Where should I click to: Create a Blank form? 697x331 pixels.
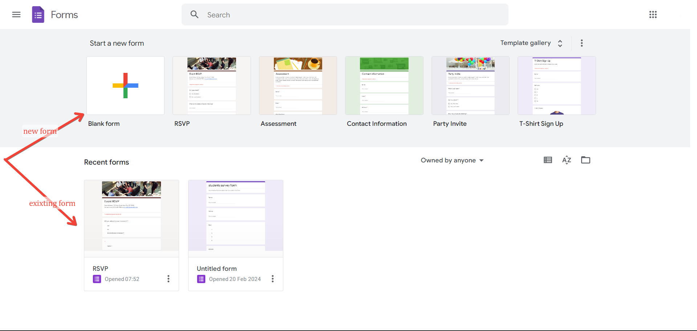tap(125, 86)
